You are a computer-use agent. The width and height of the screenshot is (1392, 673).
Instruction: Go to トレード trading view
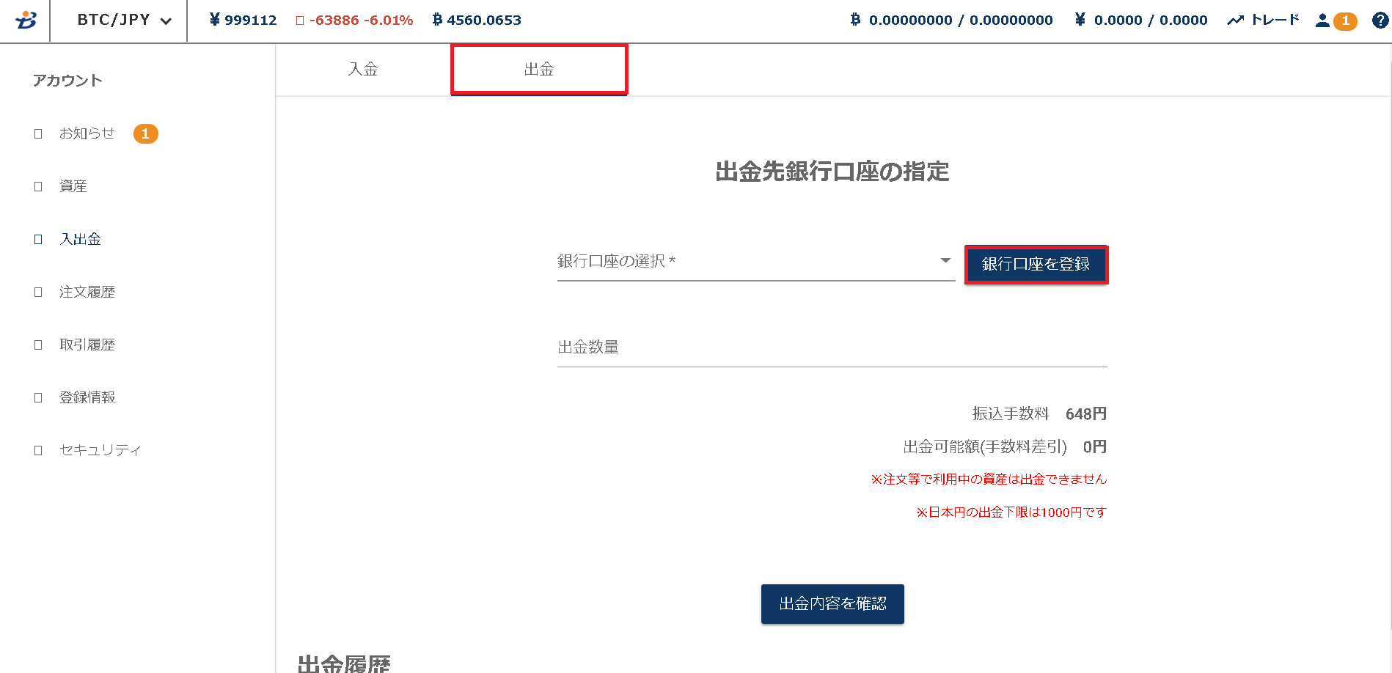pos(1263,20)
